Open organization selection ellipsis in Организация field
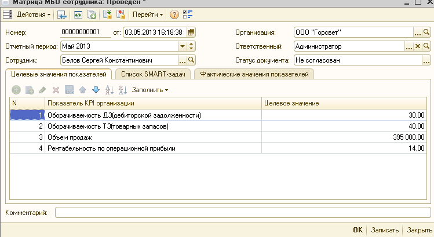 (418, 32)
